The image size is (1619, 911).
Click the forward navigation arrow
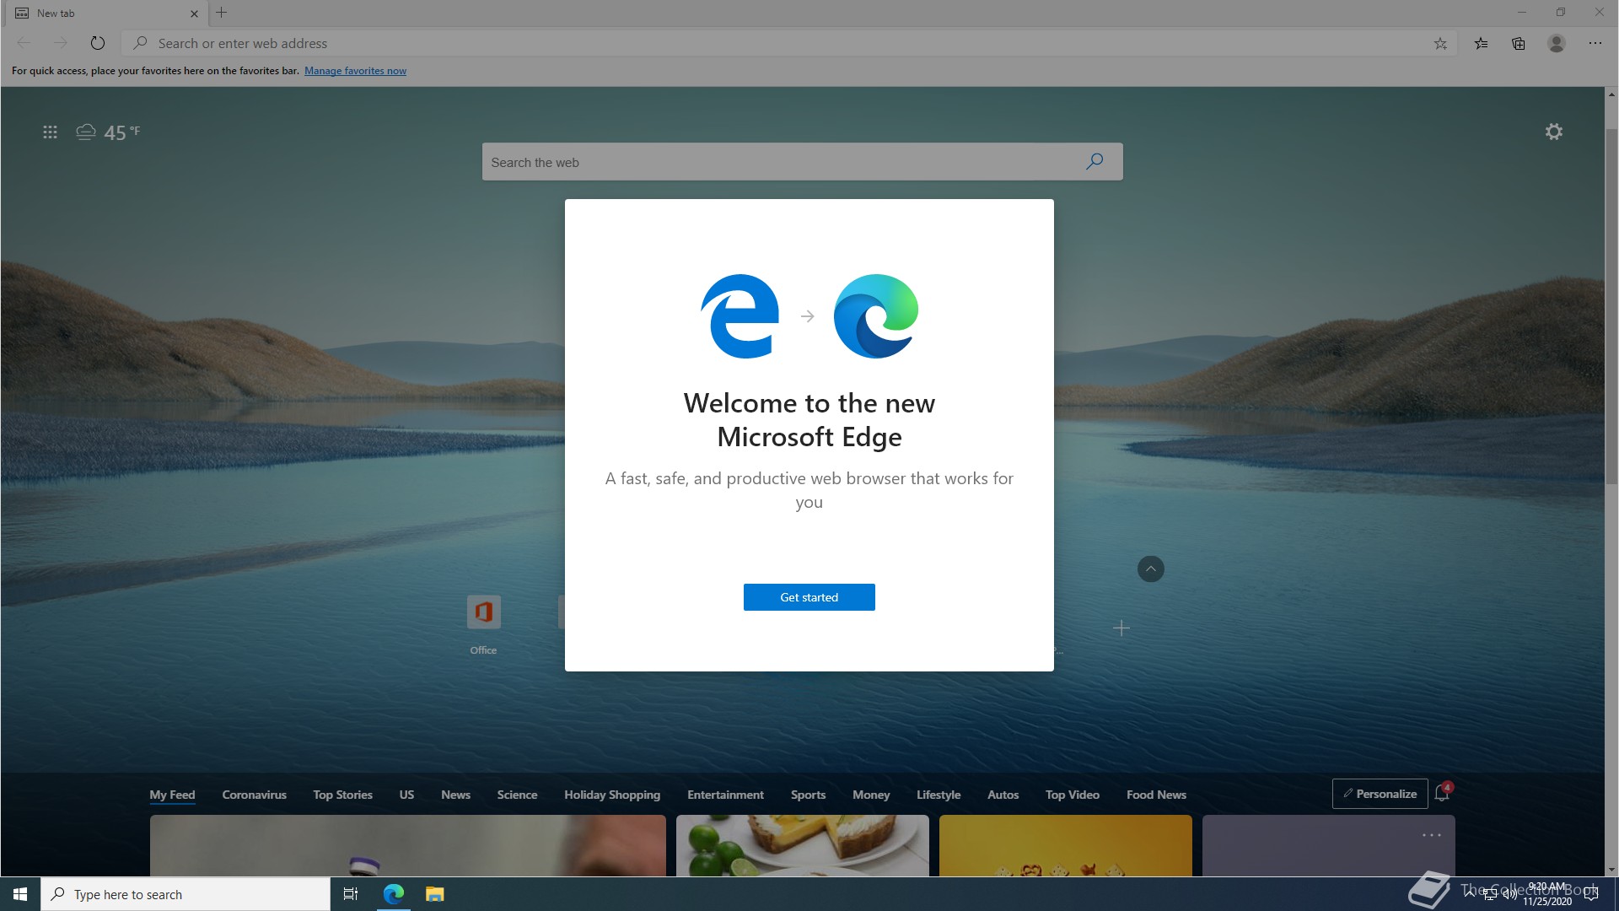(x=60, y=43)
